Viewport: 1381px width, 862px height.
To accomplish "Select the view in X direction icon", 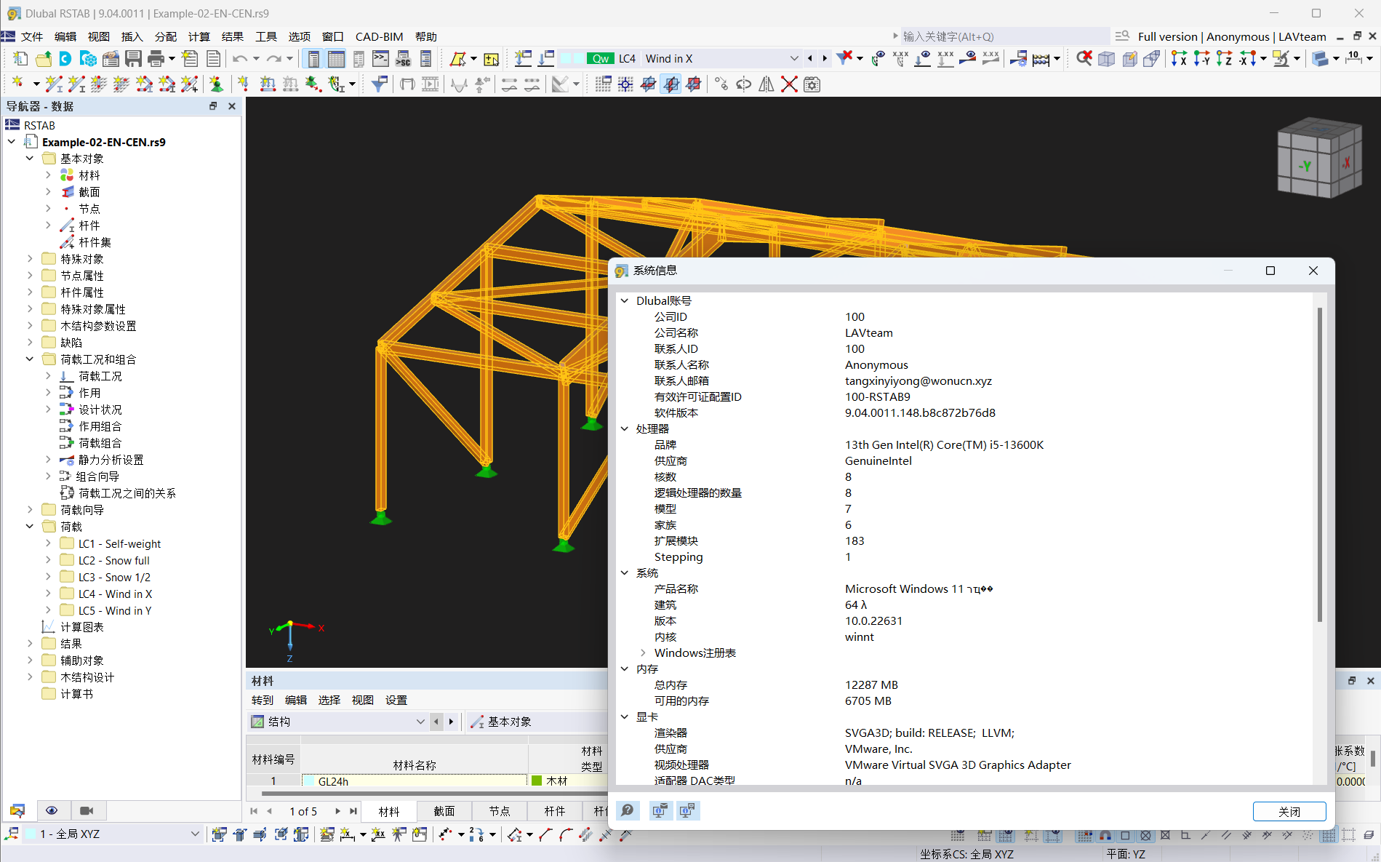I will pyautogui.click(x=1178, y=59).
